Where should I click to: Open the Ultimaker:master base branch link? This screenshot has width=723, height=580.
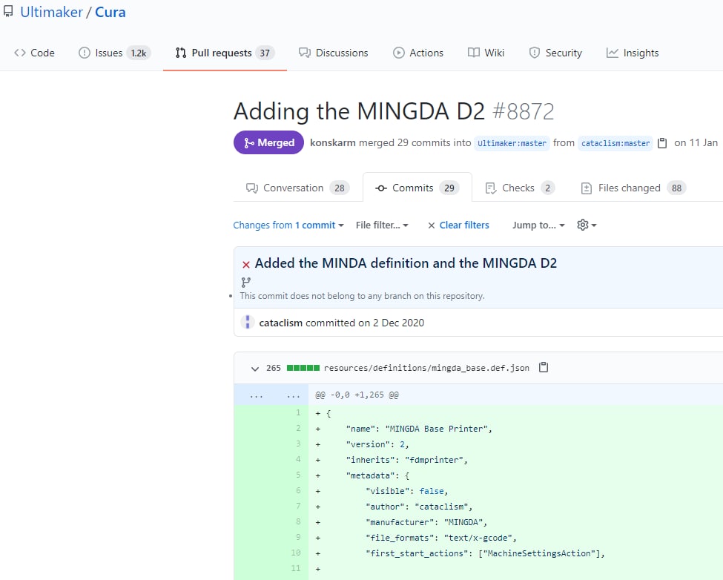(x=512, y=143)
